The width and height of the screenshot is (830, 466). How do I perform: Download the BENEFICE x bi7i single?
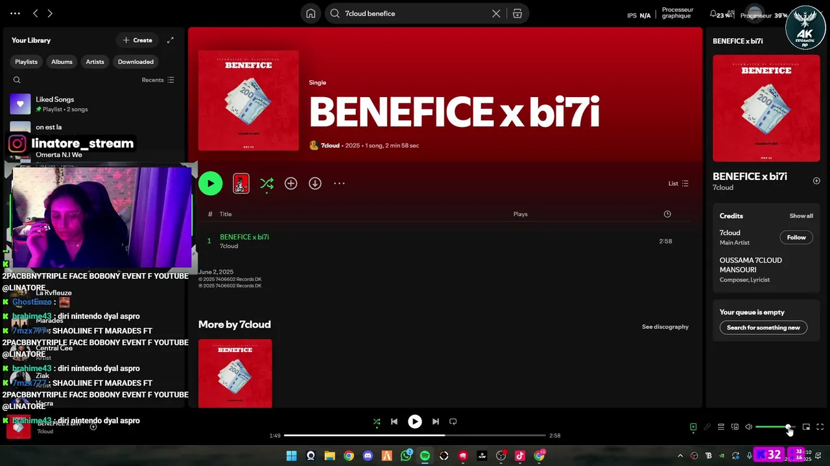315,184
